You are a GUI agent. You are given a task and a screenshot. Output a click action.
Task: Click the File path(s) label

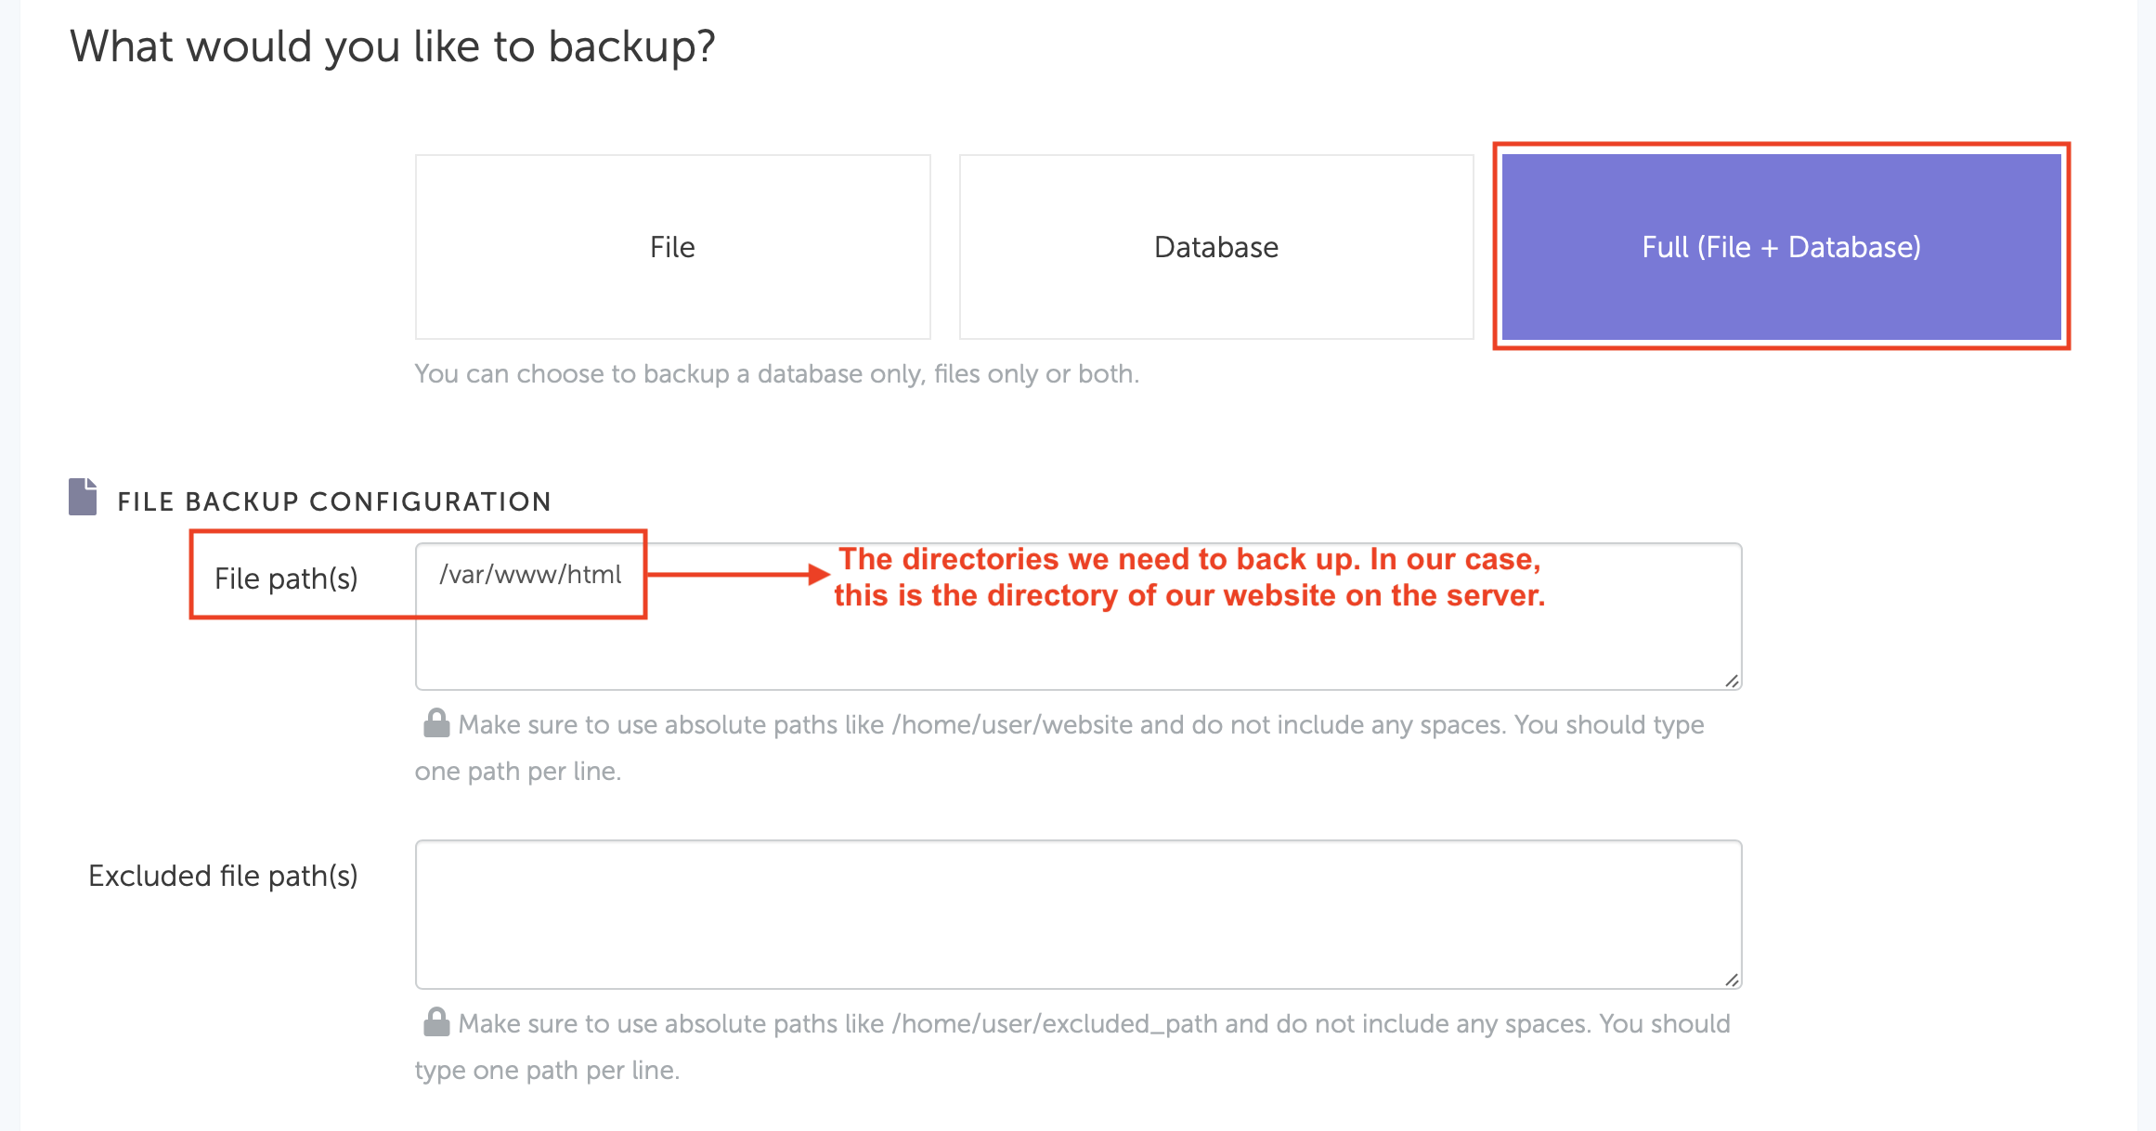[286, 578]
